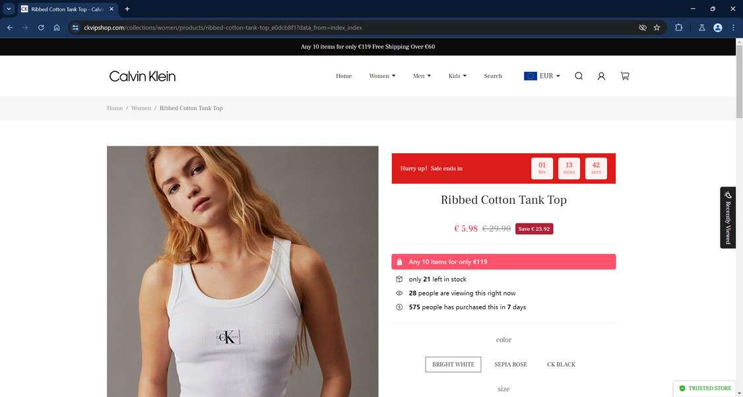Click the sale price € 5.98
743x397 pixels.
point(466,228)
